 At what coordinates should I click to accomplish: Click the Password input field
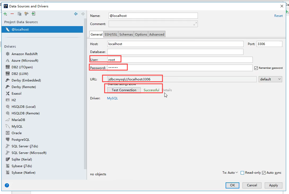coord(180,68)
